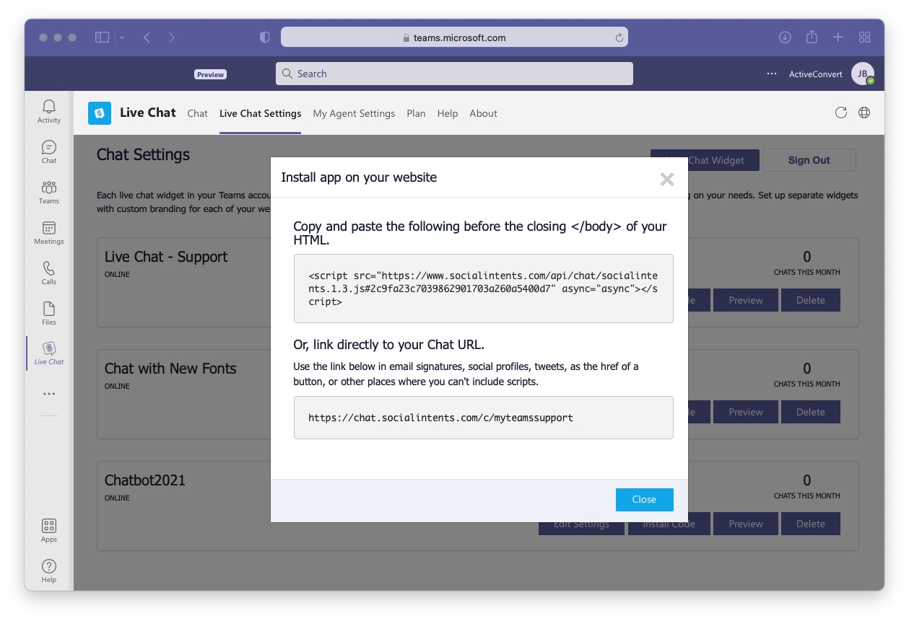Close the install dialog with X

click(667, 179)
